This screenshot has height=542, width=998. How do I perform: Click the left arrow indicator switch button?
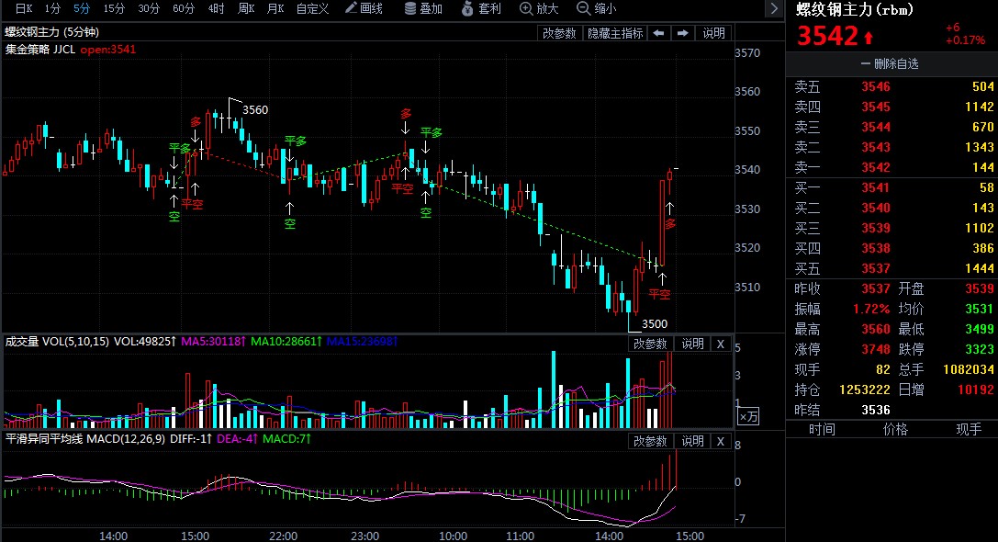pyautogui.click(x=659, y=33)
